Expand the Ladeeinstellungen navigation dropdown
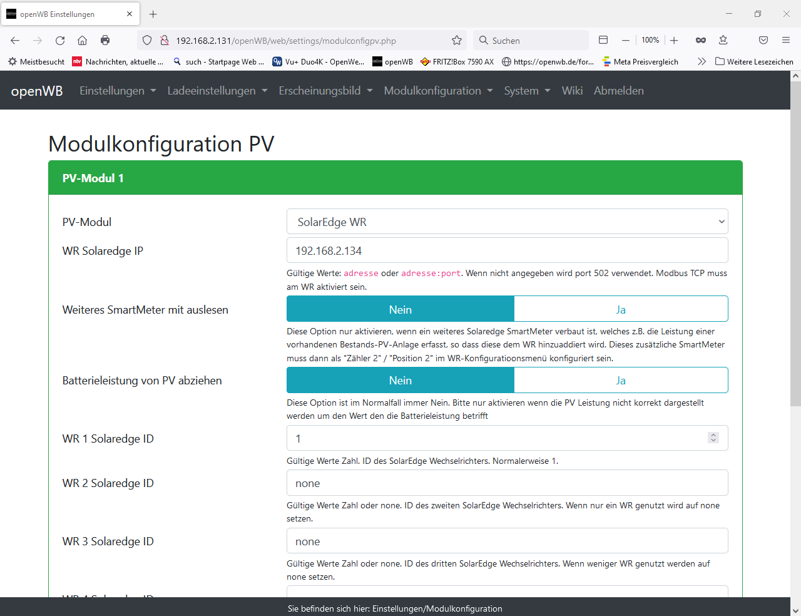Viewport: 801px width, 616px height. [x=217, y=91]
